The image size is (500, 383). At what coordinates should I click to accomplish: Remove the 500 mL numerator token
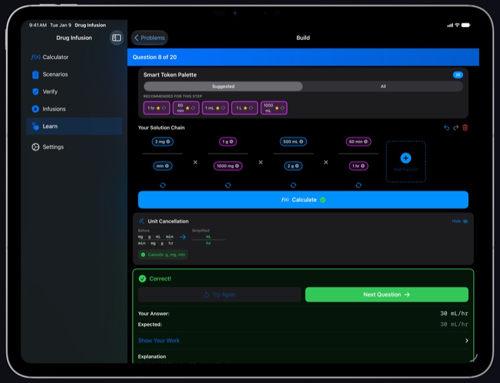click(301, 141)
